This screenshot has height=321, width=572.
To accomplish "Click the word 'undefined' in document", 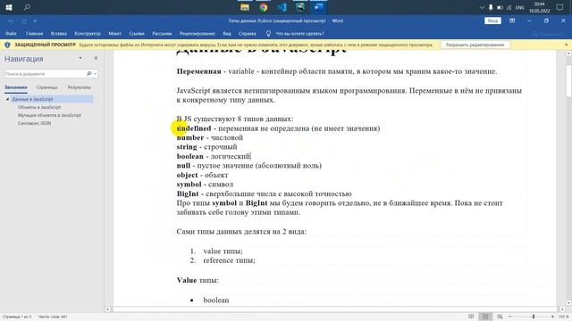I will [x=194, y=128].
